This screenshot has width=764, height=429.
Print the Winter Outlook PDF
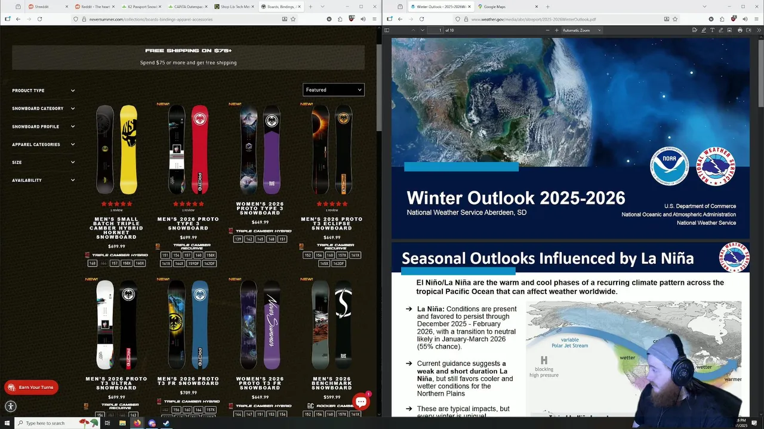pos(740,30)
